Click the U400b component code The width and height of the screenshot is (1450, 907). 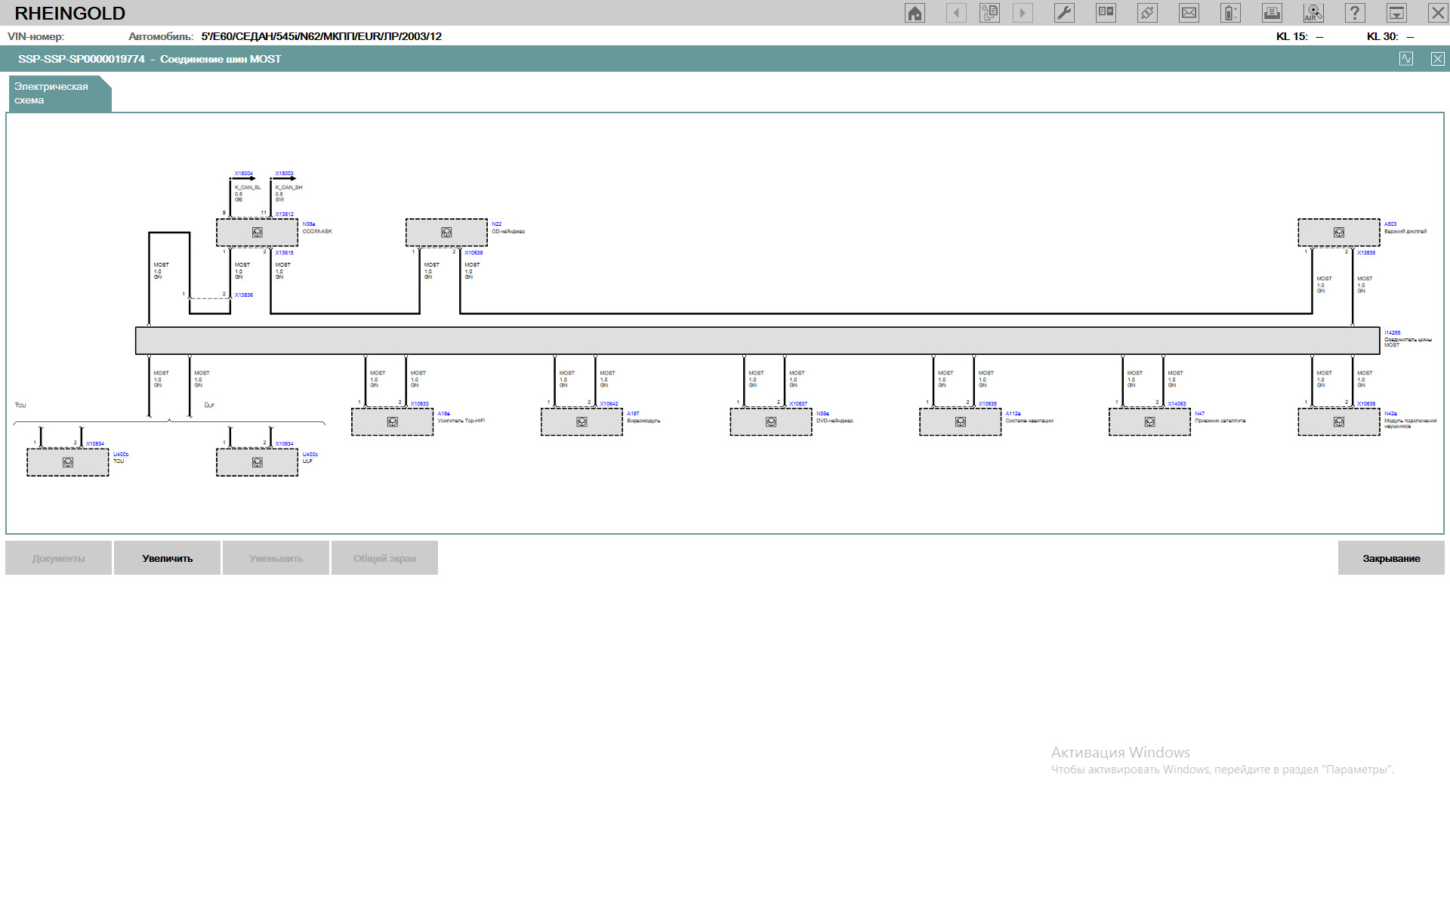(x=121, y=455)
